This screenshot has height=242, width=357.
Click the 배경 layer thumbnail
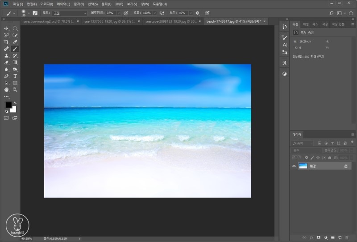303,166
